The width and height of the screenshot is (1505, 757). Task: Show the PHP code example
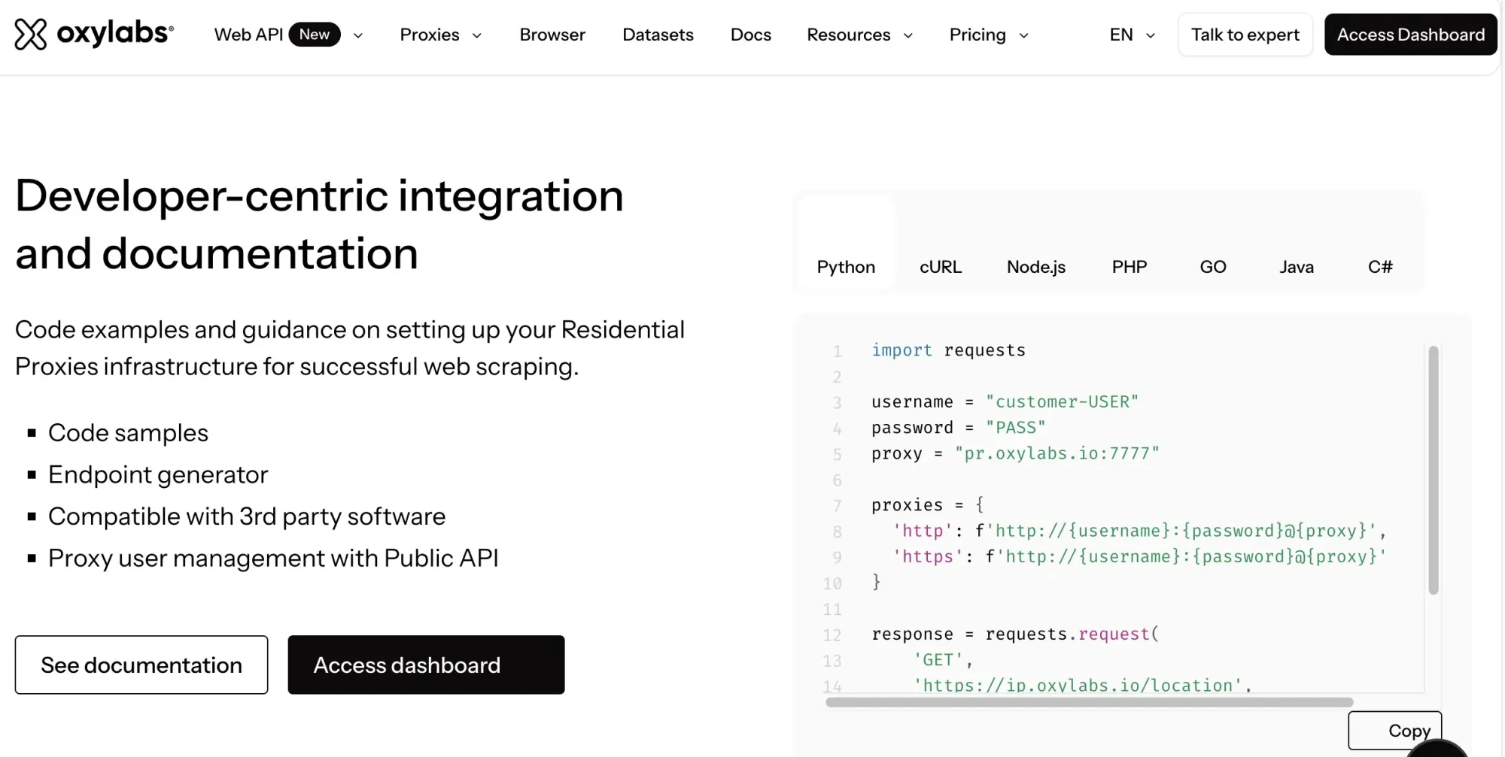pyautogui.click(x=1130, y=267)
